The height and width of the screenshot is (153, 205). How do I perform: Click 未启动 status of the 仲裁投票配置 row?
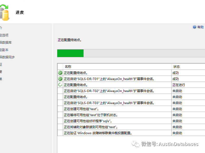177,133
